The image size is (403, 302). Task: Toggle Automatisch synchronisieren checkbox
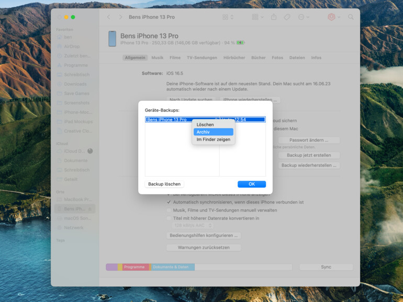pos(169,202)
